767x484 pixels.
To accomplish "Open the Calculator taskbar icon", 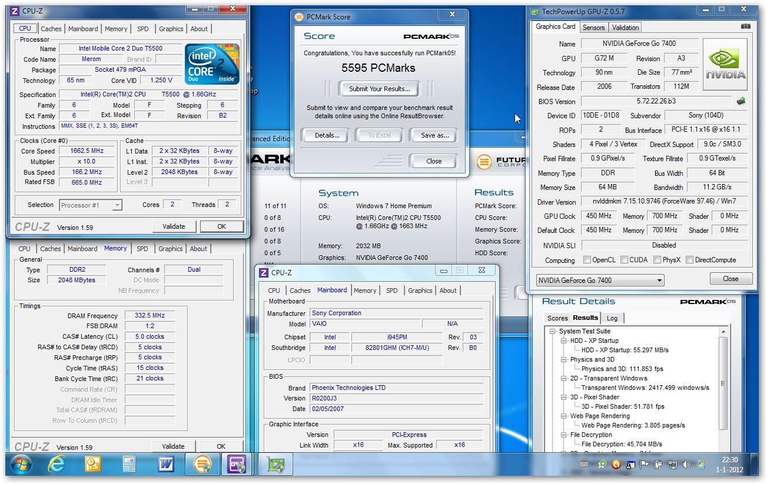I will (x=129, y=465).
